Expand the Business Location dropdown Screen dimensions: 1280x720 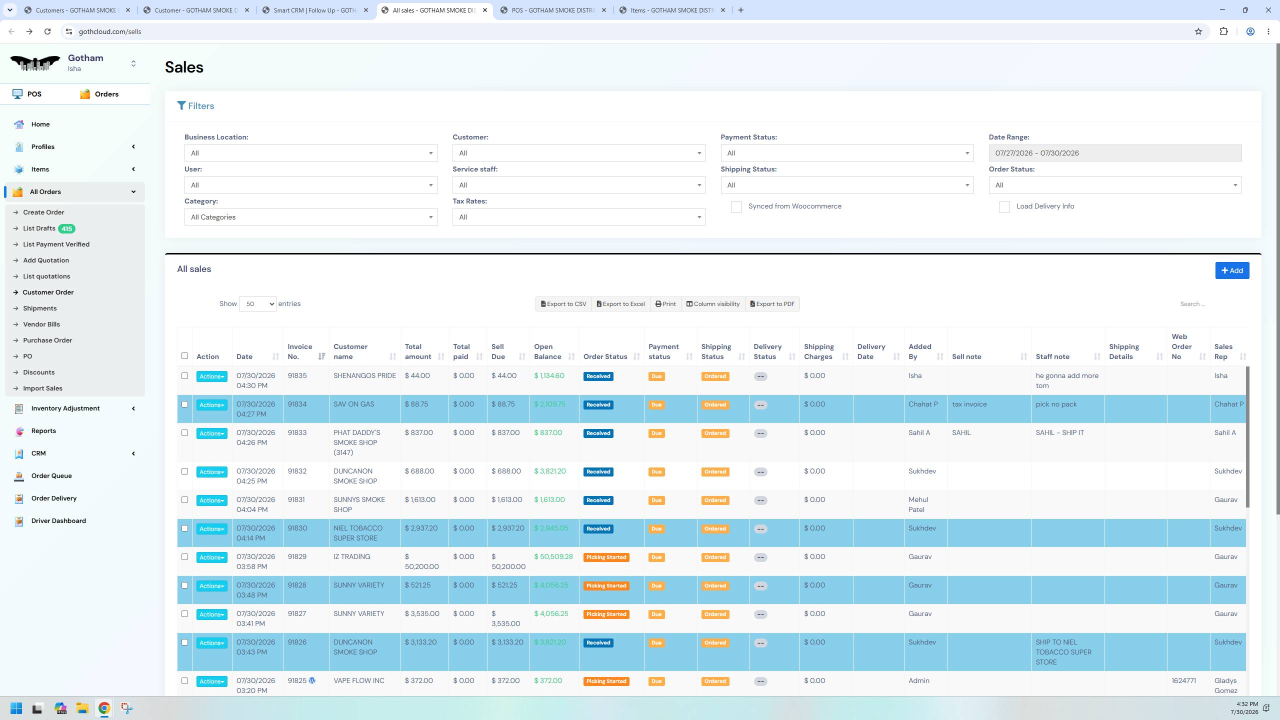tap(310, 153)
